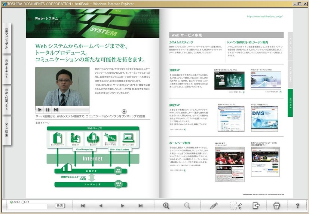Open the 目次・付箋リスト side tab
The height and width of the screenshot is (214, 309).
pyautogui.click(x=6, y=100)
